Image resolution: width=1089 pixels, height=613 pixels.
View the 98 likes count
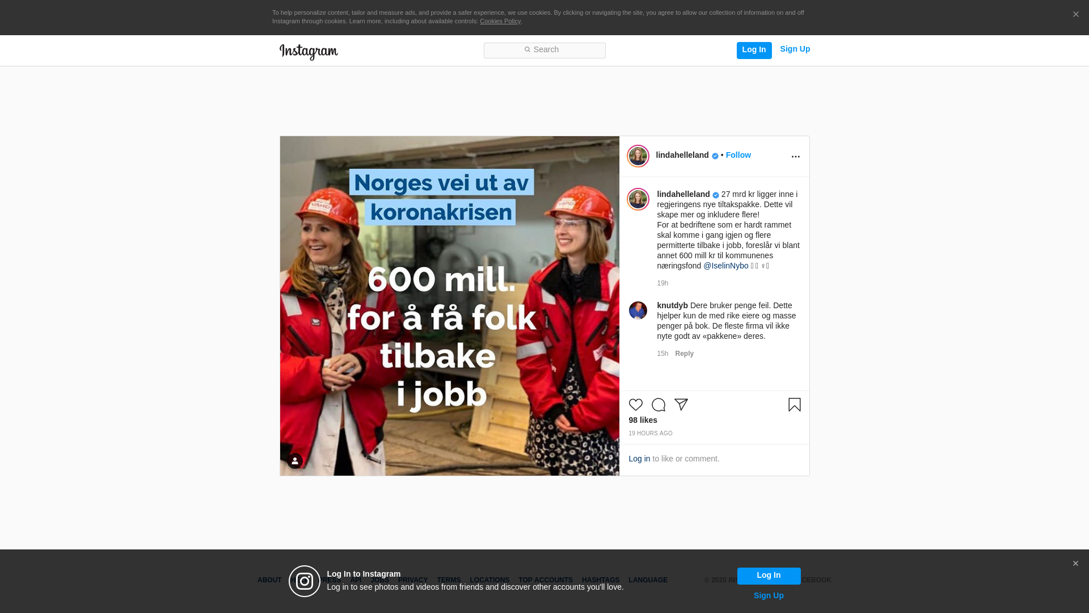click(x=643, y=420)
